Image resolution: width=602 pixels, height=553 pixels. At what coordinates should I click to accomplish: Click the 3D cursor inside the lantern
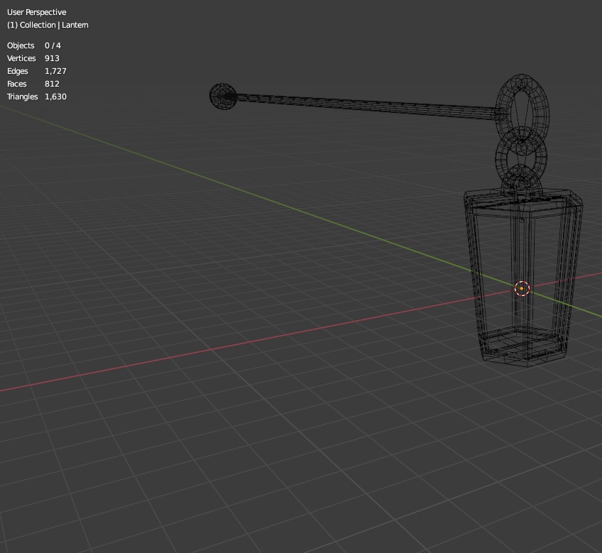521,288
